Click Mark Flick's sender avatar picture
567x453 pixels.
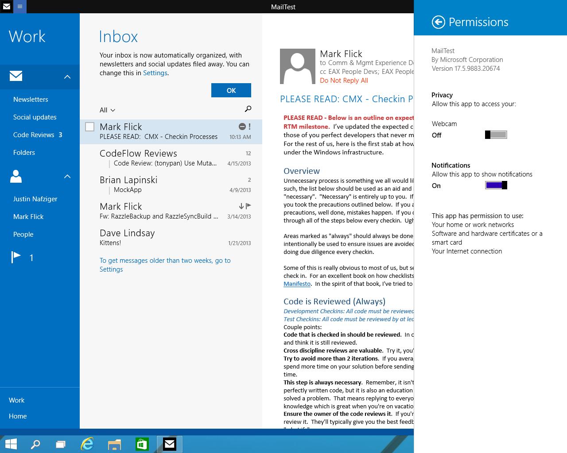pyautogui.click(x=298, y=66)
